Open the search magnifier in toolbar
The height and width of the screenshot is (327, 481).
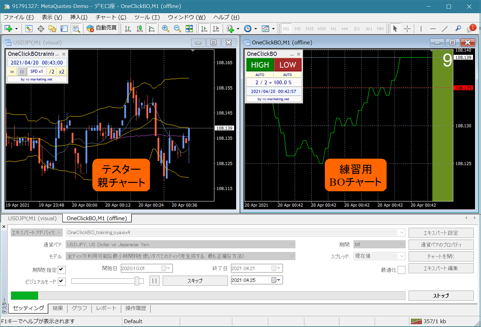click(458, 28)
